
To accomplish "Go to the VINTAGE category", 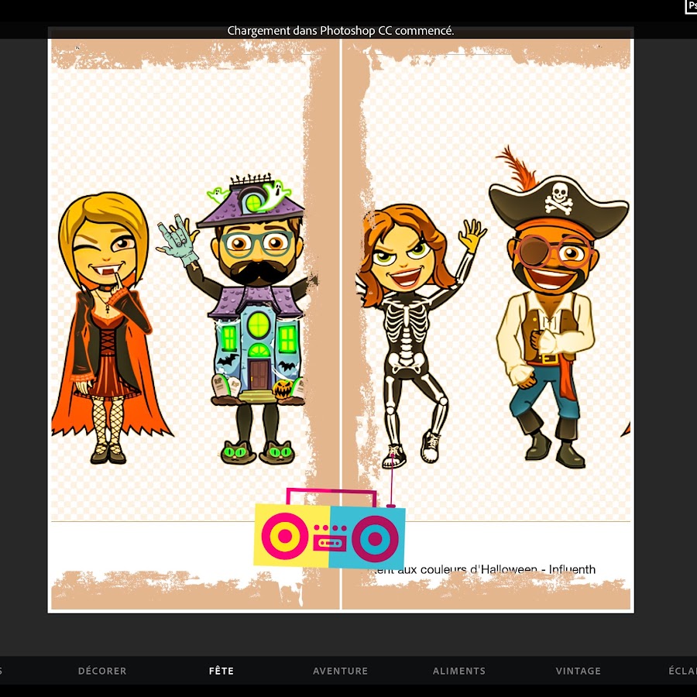I will pos(578,671).
